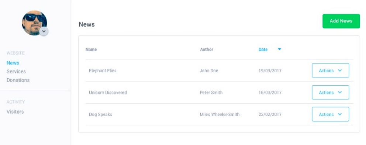Click the Unicorn Discovered news title
This screenshot has width=366, height=145.
tap(108, 93)
